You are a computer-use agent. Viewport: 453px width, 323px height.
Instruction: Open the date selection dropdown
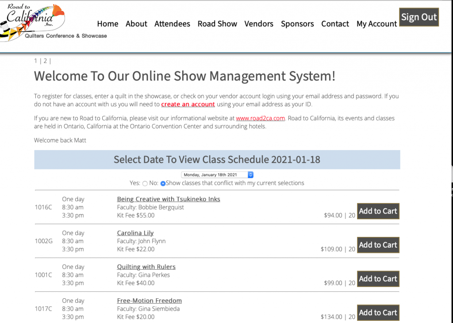[x=217, y=175]
